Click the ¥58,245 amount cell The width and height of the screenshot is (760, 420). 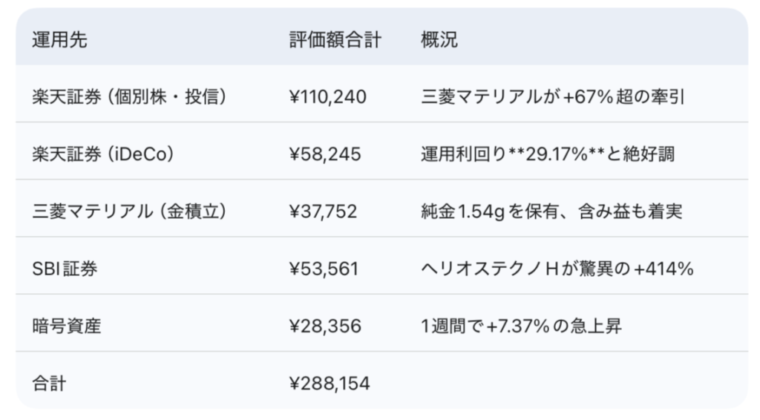coord(324,154)
